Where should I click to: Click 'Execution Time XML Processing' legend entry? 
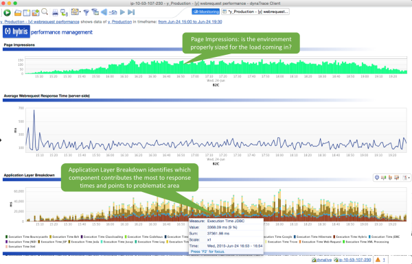[x=366, y=241]
